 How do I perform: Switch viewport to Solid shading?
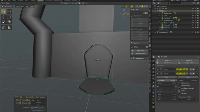pyautogui.click(x=142, y=6)
